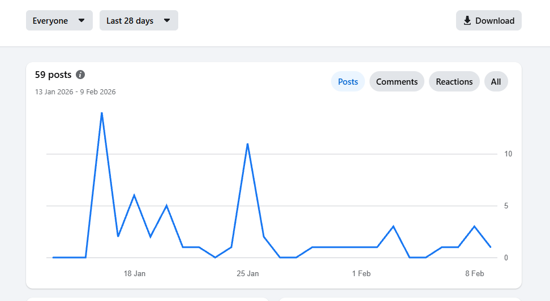Show the Reactions chart tab
This screenshot has height=301, width=550.
point(454,81)
